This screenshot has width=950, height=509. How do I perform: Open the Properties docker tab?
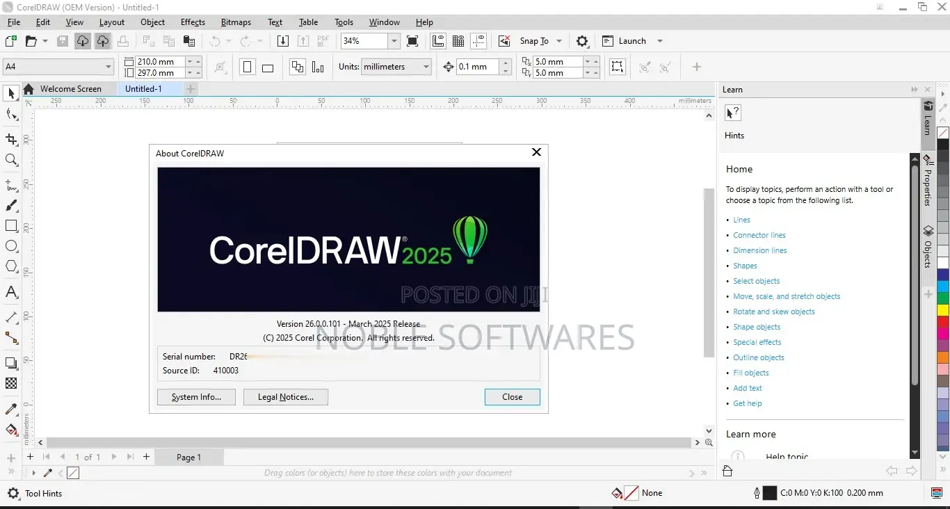point(928,181)
